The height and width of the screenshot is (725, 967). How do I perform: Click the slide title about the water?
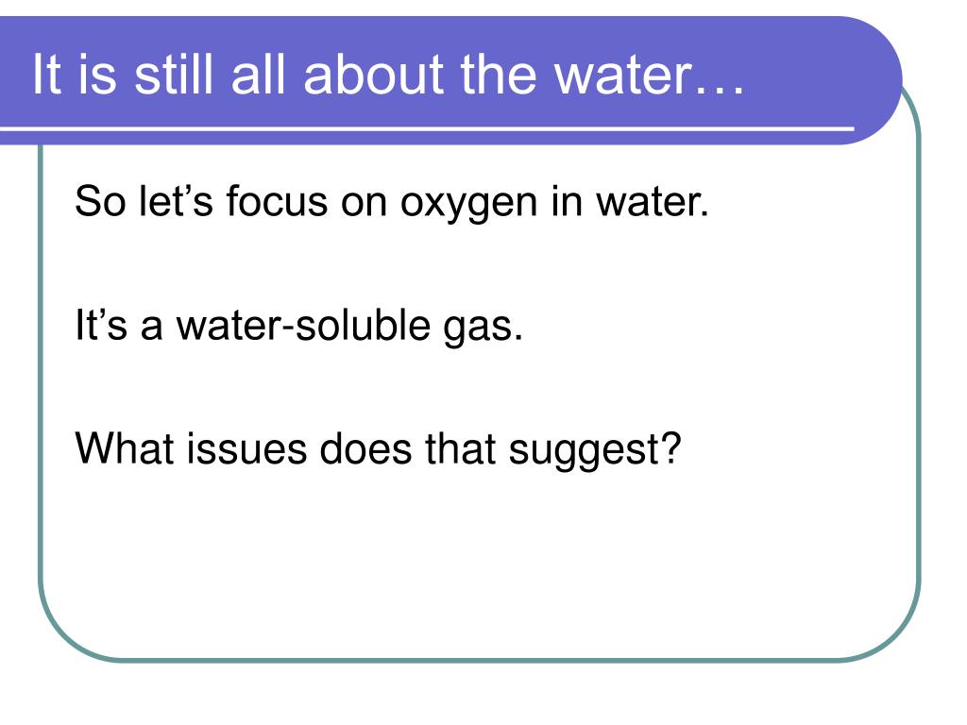388,74
